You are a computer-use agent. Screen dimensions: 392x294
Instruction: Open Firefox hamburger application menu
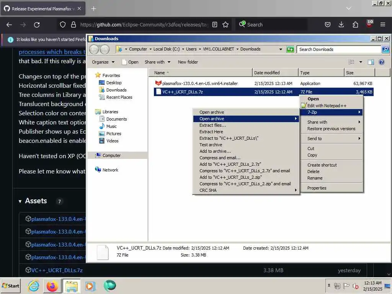[382, 24]
